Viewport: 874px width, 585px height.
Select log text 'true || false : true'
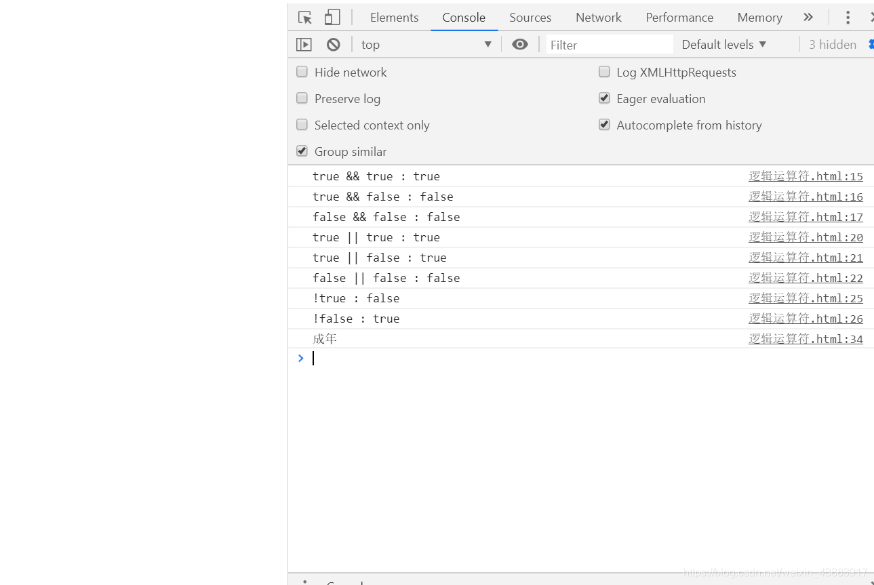380,258
